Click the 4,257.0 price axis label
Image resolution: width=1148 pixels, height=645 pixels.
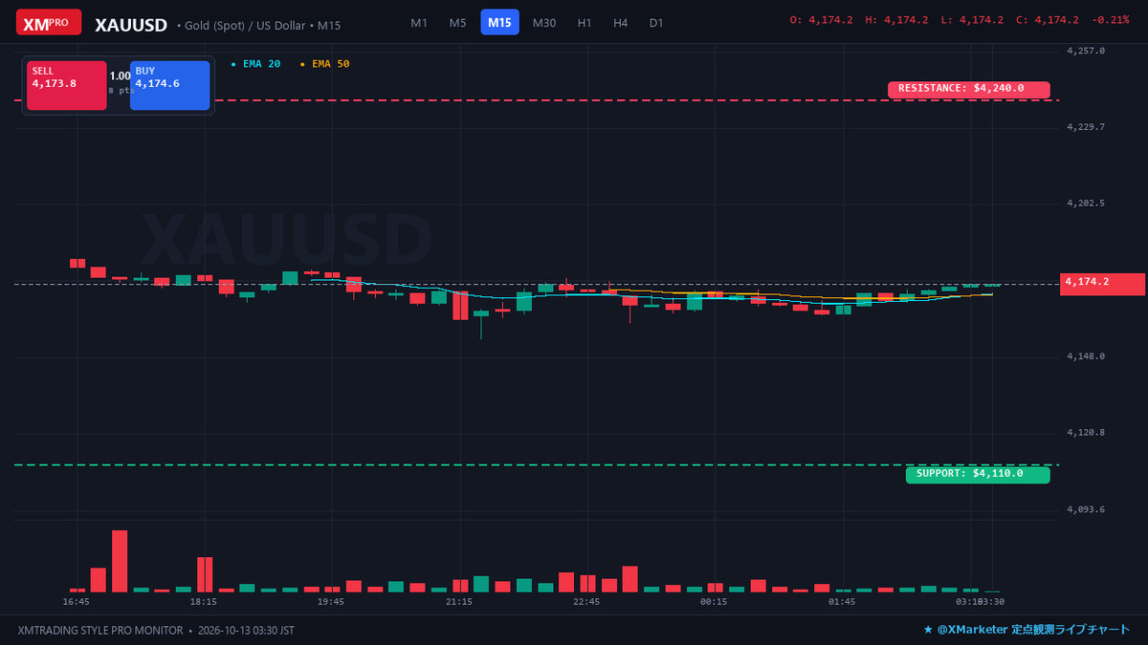coord(1086,51)
